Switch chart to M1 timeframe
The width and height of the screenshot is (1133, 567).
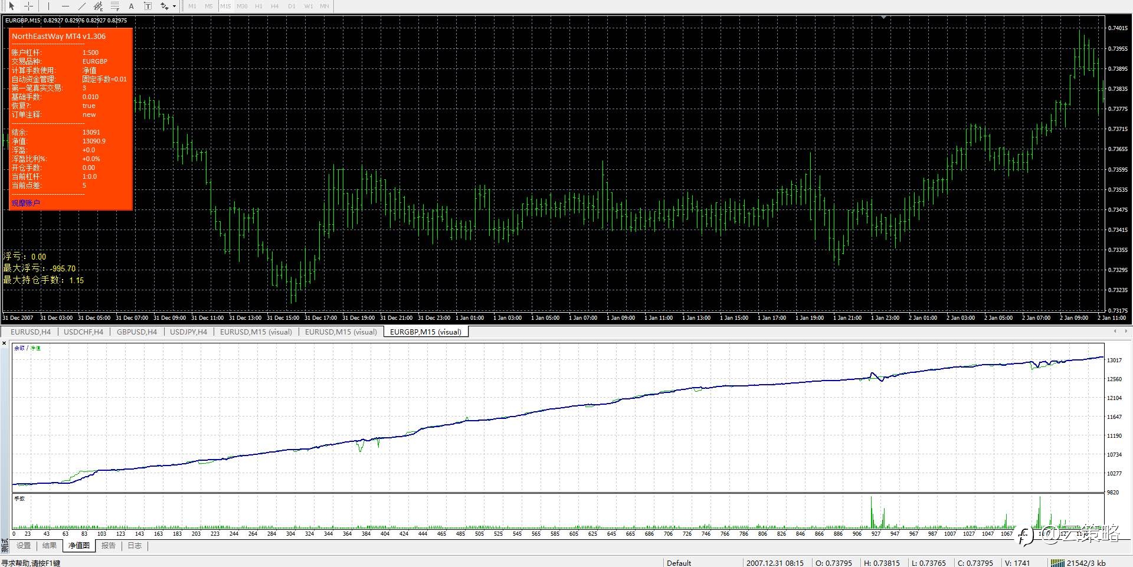point(192,6)
